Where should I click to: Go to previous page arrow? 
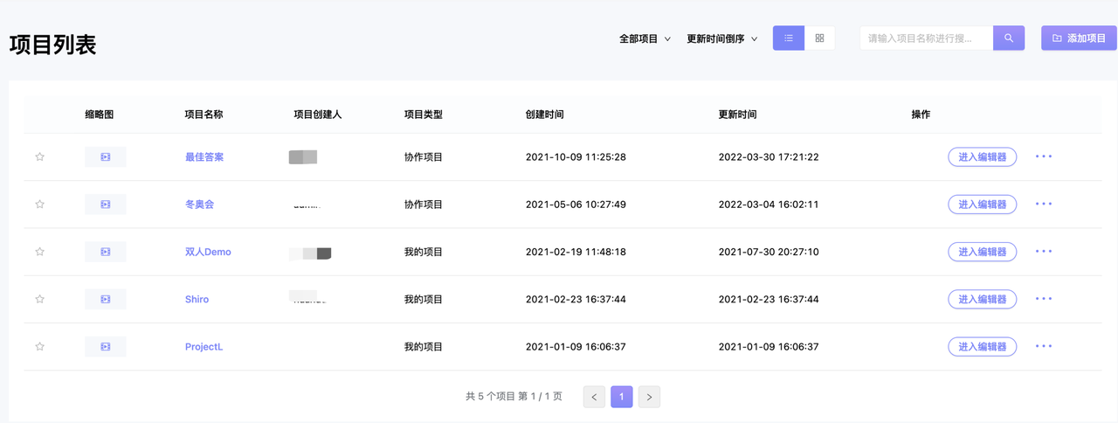click(x=594, y=397)
